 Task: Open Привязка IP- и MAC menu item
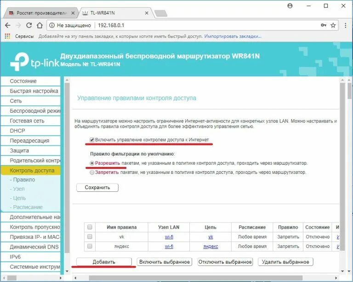coord(31,237)
